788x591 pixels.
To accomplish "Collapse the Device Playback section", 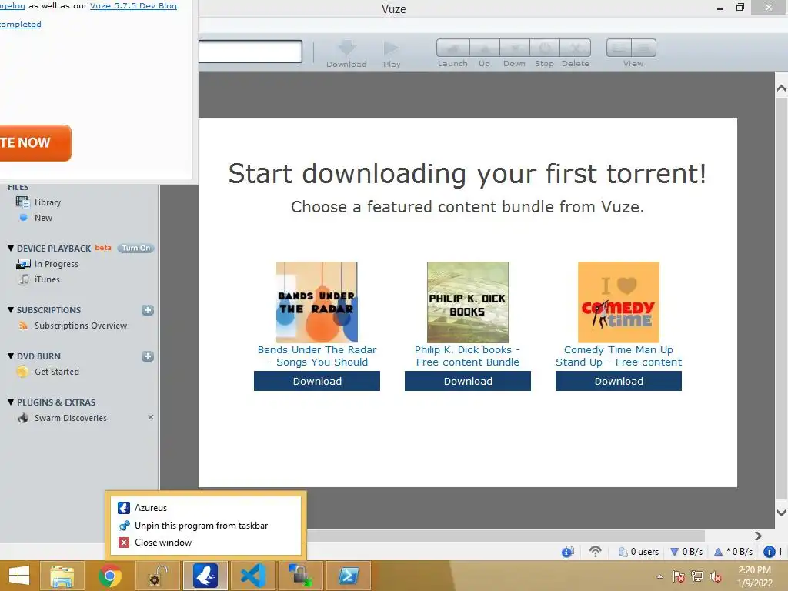I will (11, 249).
